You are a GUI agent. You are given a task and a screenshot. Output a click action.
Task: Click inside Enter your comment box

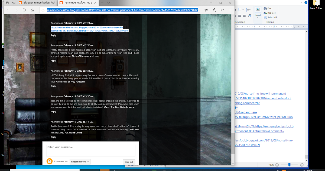point(91,151)
